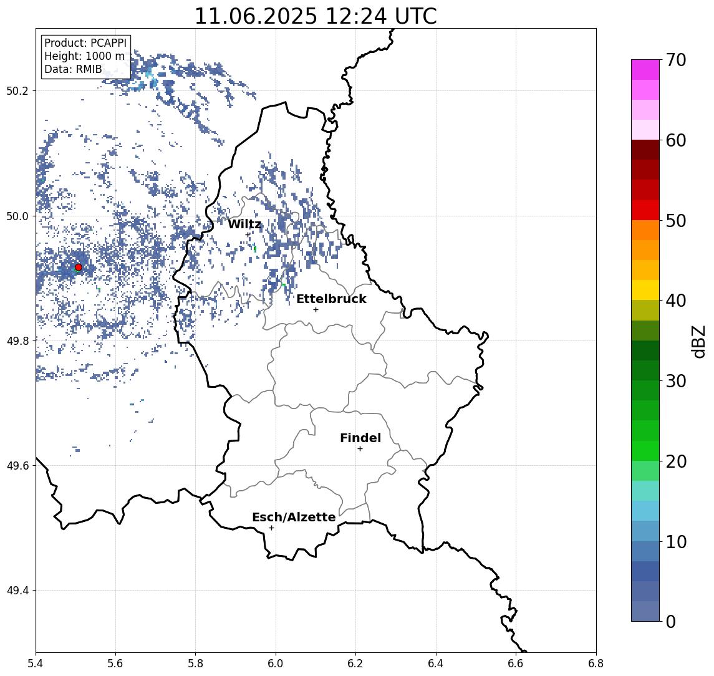Click the colorbar tick label 60
The image size is (714, 676).
pyautogui.click(x=676, y=140)
